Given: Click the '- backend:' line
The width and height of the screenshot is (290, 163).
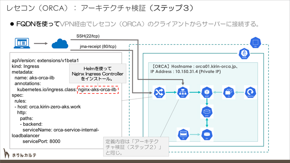Looking at the screenshot, I should point(31,124).
